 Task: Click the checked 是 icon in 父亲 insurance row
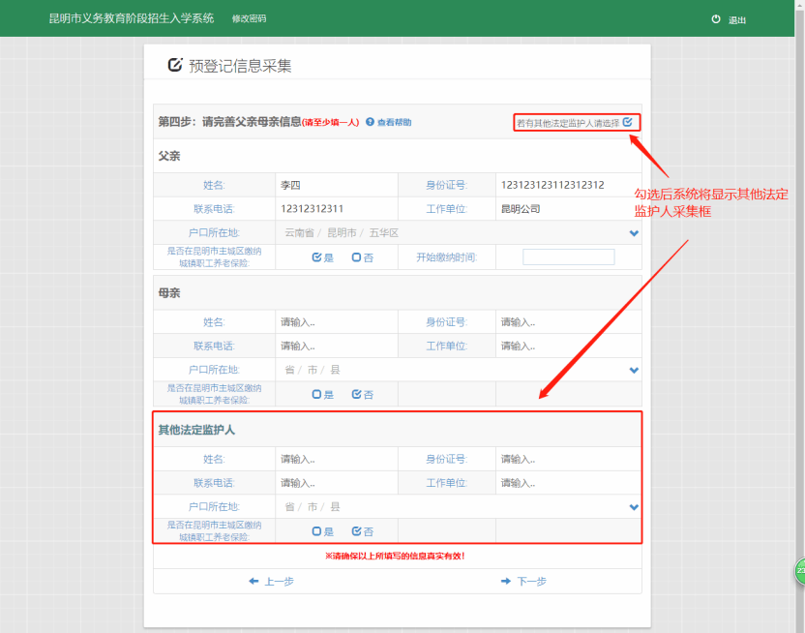[x=317, y=257]
